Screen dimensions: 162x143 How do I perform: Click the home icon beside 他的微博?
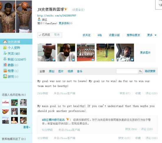pos(5,42)
